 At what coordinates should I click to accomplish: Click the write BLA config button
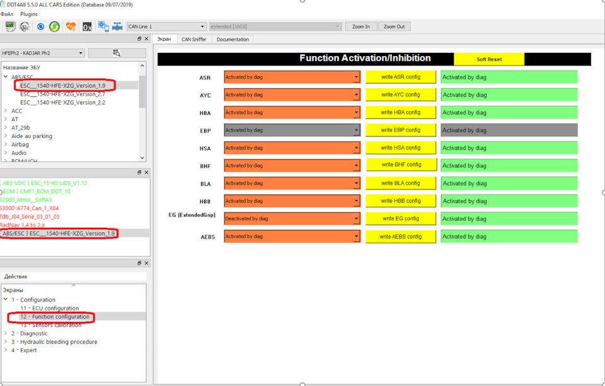(x=401, y=183)
